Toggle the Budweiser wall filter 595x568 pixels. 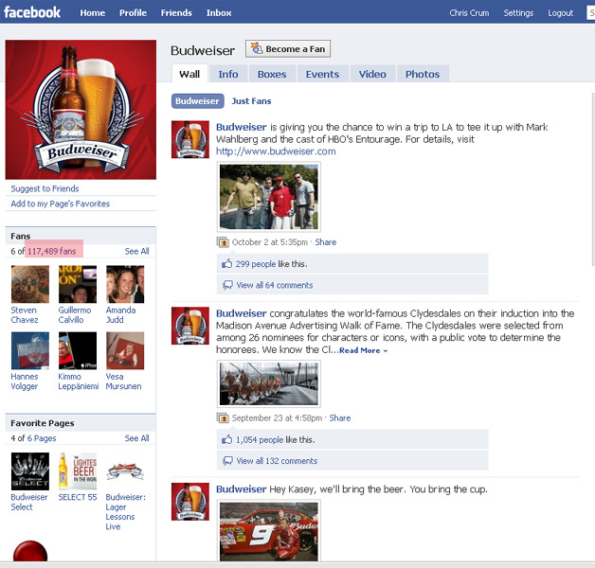click(x=197, y=101)
